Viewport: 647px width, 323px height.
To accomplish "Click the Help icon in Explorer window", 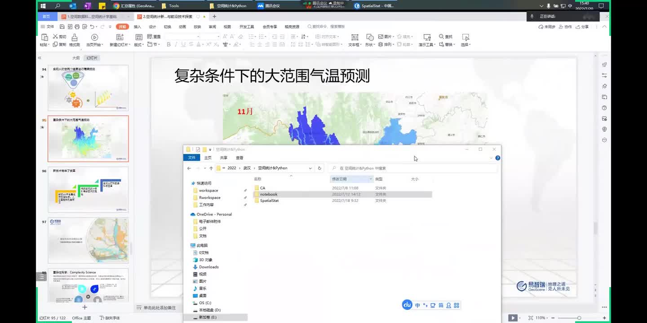I will point(497,158).
